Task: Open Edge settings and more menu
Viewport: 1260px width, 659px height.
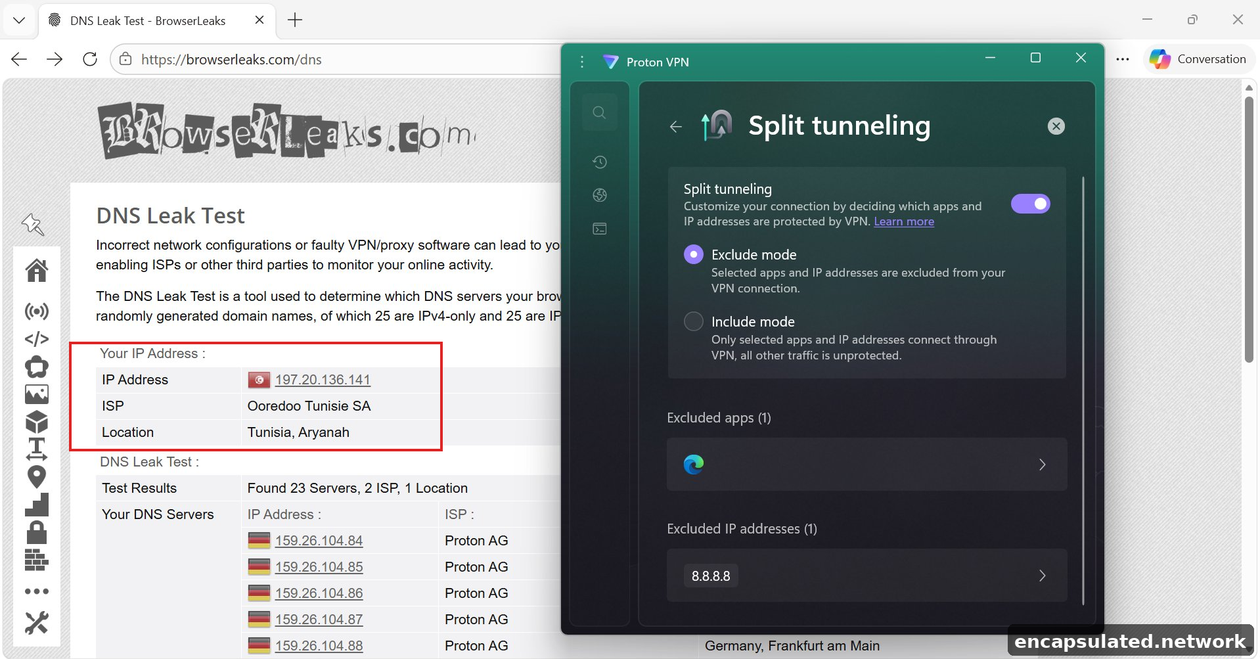Action: (x=1123, y=59)
